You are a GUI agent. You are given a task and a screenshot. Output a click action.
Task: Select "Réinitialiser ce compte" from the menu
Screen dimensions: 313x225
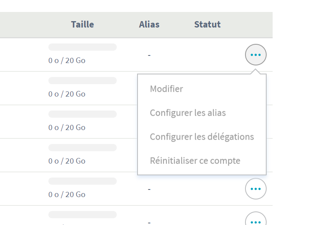coord(195,161)
